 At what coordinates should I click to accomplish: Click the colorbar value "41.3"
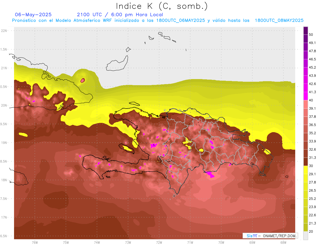[312, 92]
